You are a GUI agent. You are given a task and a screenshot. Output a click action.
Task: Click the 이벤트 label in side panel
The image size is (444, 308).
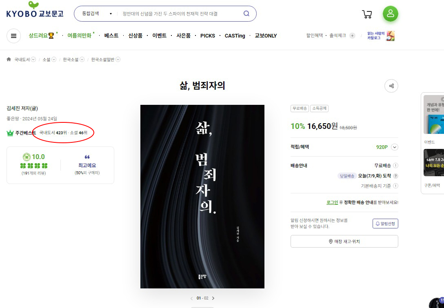[x=429, y=142]
